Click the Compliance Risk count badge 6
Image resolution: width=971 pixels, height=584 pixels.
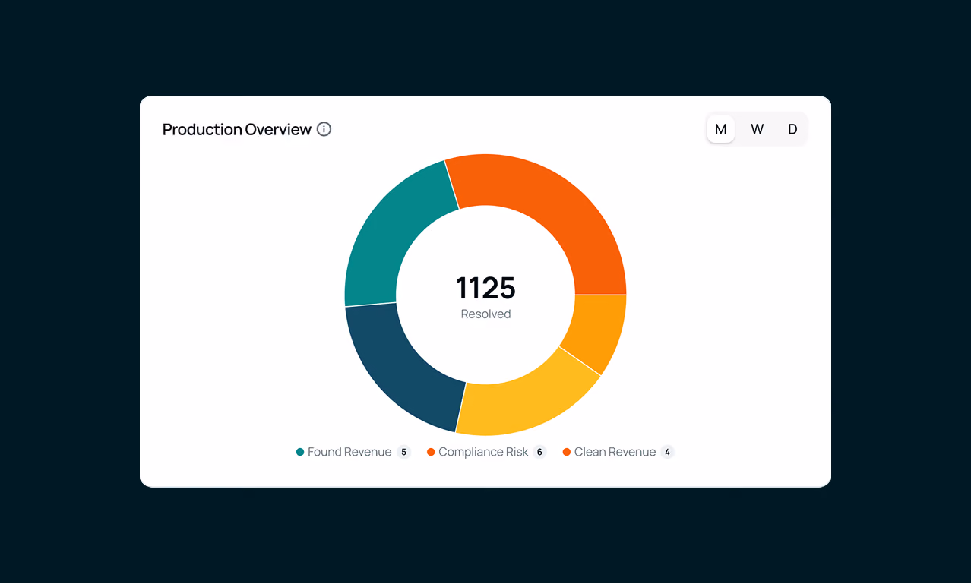click(539, 452)
